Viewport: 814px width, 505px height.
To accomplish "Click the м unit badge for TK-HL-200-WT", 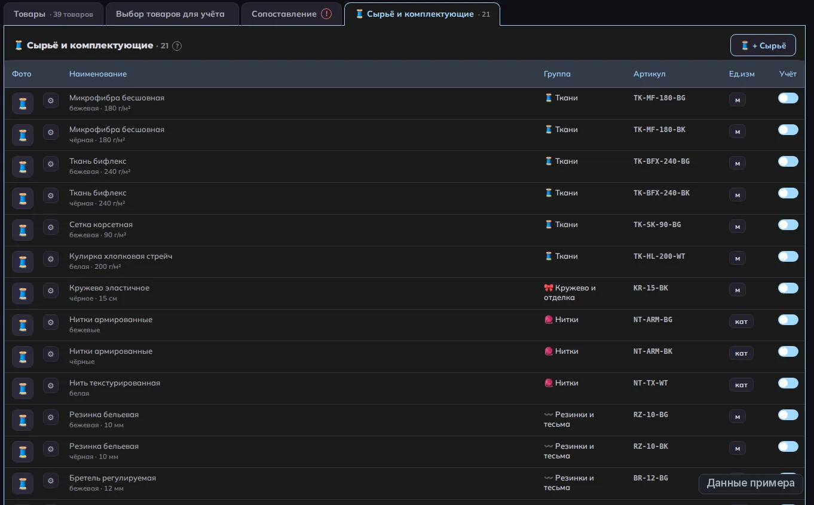I will tap(737, 259).
